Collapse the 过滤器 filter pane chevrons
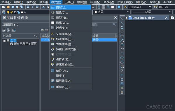 pyautogui.click(x=35, y=36)
